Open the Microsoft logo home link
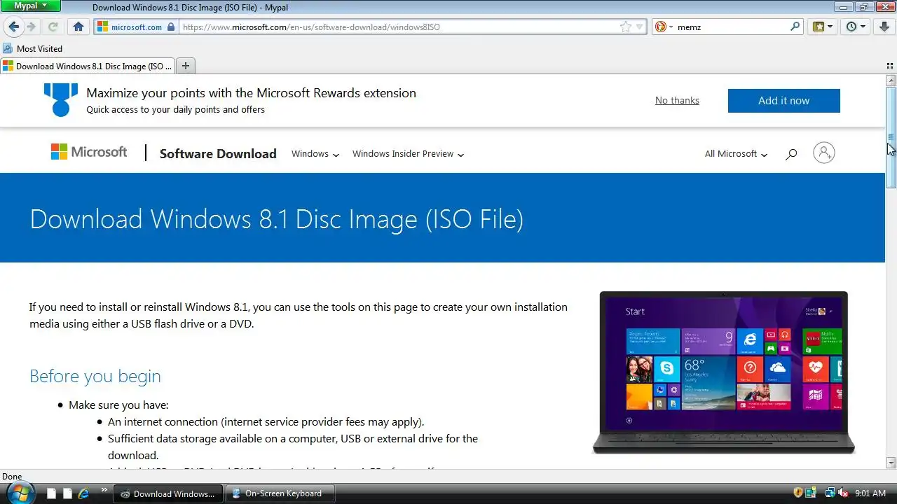The height and width of the screenshot is (504, 897). (89, 152)
